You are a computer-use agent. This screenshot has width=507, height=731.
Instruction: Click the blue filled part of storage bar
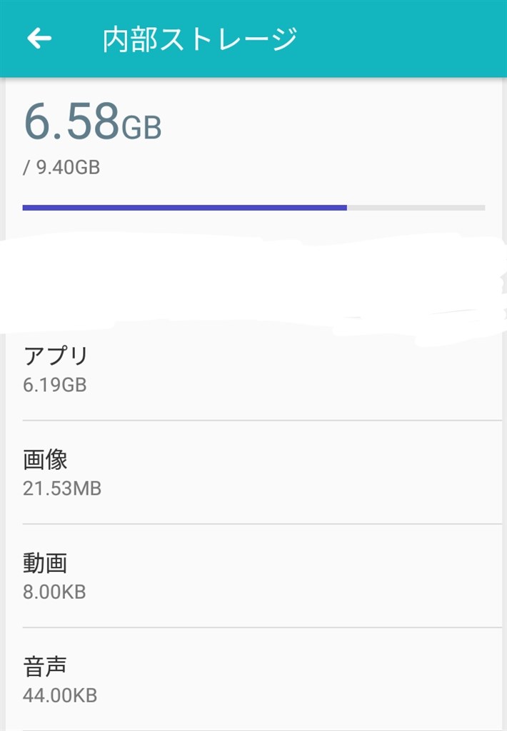[185, 208]
